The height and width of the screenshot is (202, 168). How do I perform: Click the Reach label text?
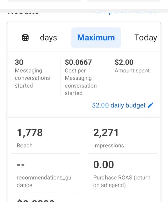(25, 146)
